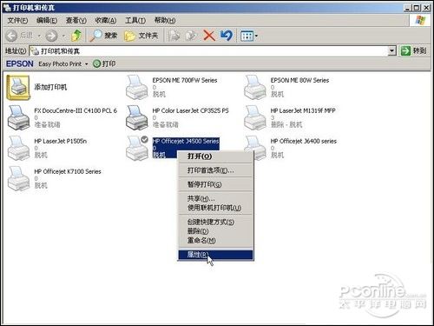Click the title bar printer window icon

[x=8, y=8]
